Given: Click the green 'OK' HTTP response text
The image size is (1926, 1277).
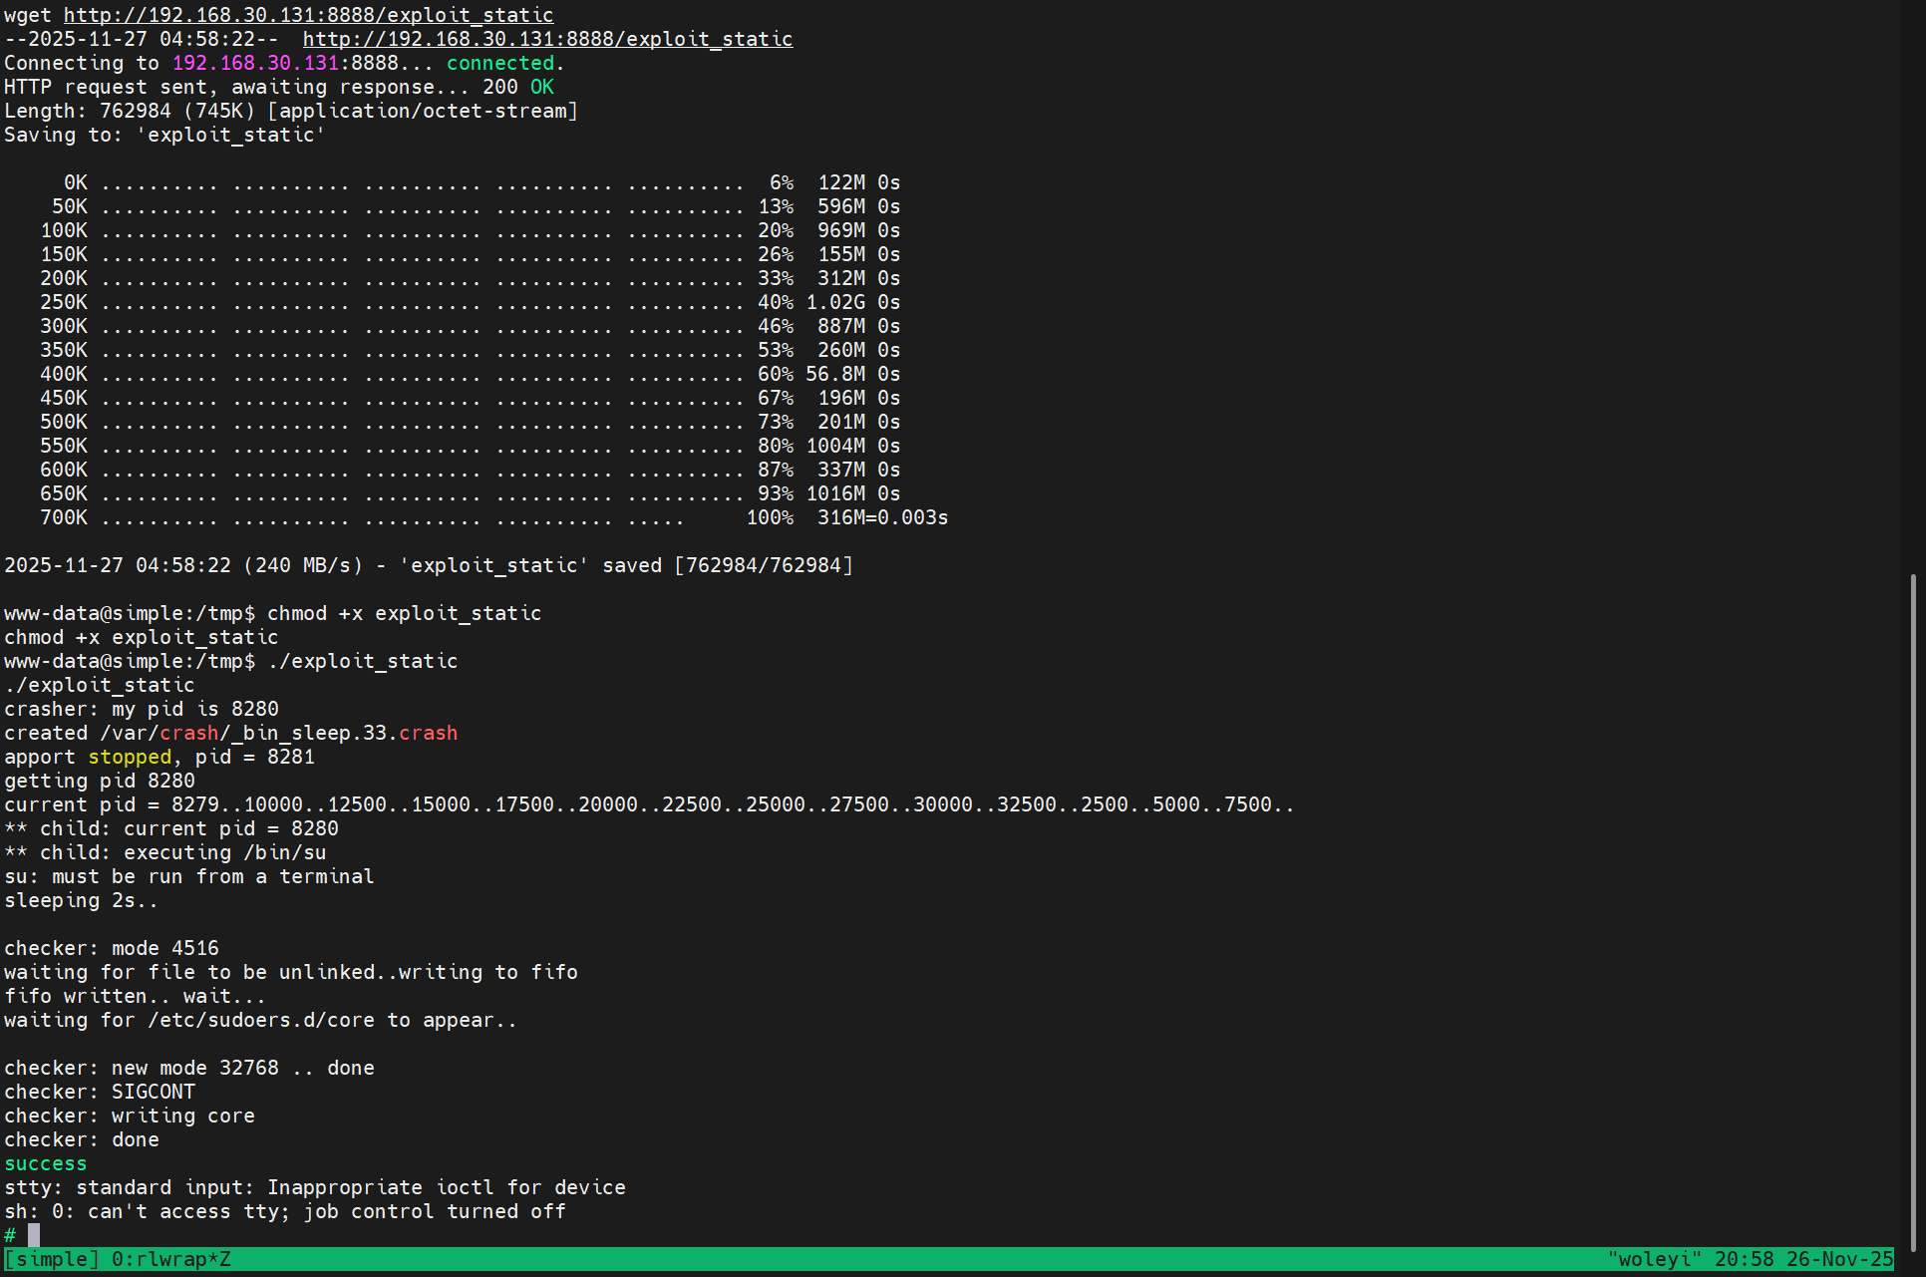Looking at the screenshot, I should (541, 87).
